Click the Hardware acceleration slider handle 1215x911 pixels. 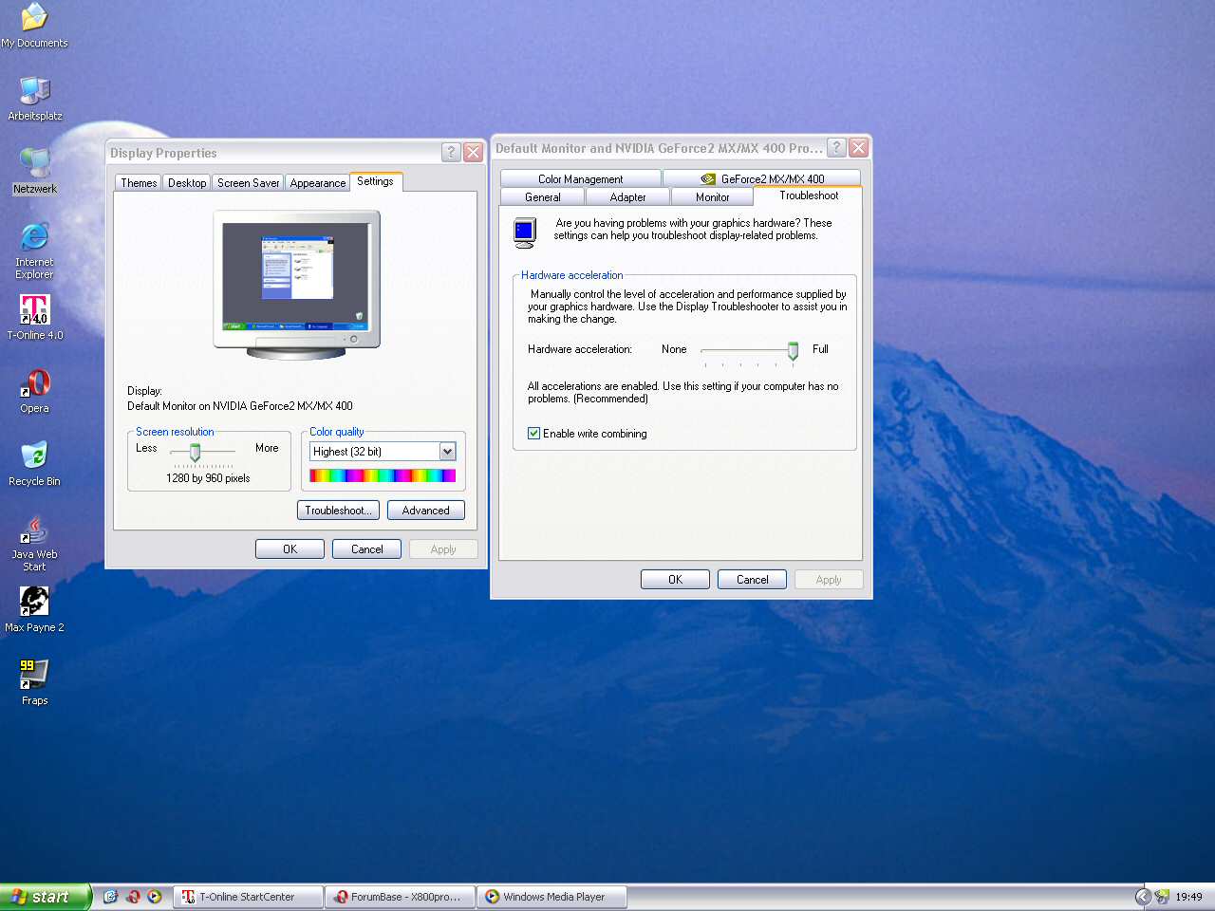[793, 351]
